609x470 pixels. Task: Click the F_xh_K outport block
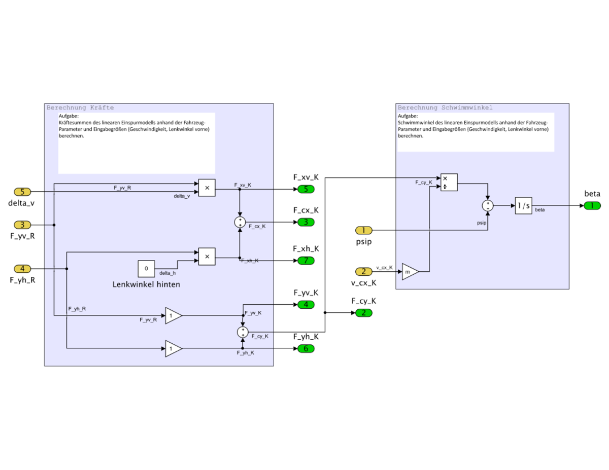tap(306, 261)
